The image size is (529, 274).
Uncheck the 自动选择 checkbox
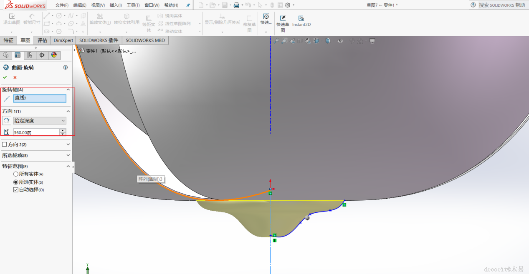[x=16, y=190]
